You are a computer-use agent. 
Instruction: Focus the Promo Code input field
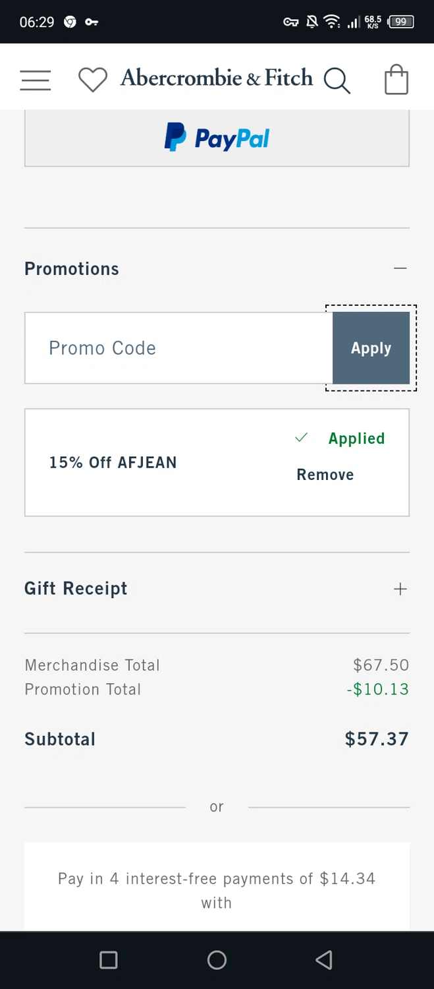[x=178, y=348]
